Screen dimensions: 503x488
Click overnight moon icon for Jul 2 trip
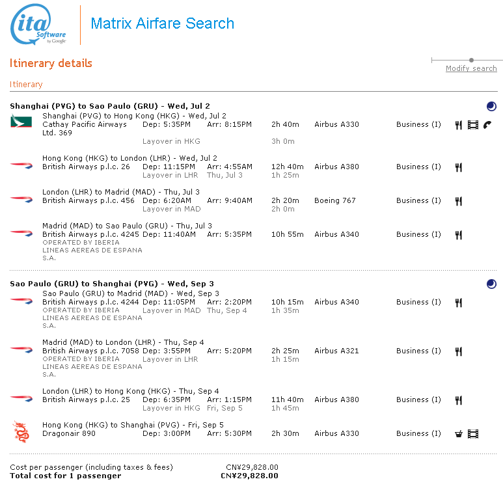point(491,107)
